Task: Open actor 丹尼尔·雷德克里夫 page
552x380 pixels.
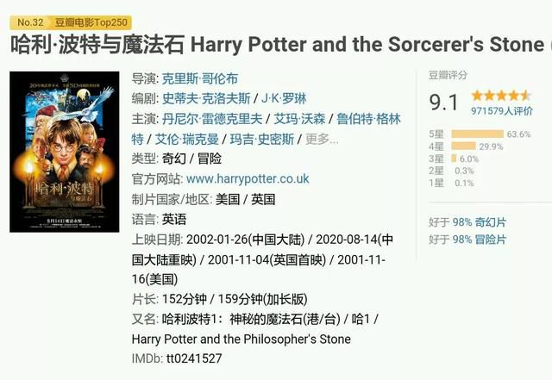Action: (212, 119)
